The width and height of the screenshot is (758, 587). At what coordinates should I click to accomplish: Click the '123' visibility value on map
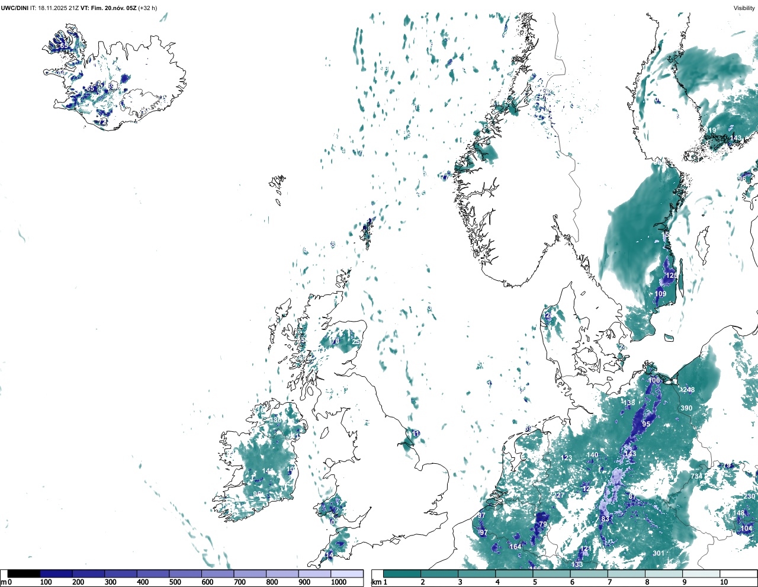pos(567,458)
